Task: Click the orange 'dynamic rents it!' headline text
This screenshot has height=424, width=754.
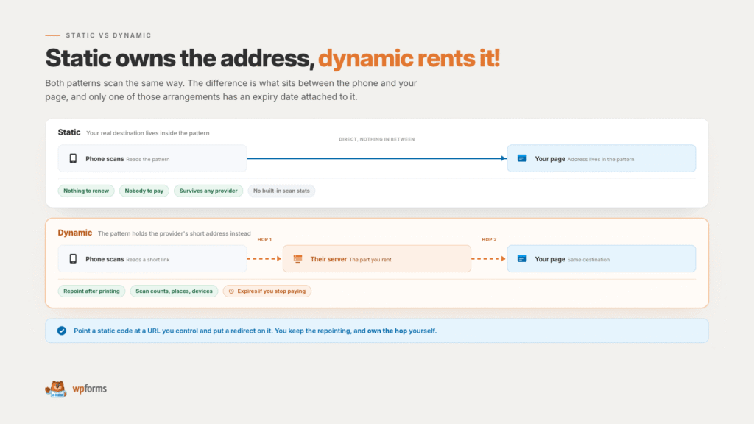Action: (409, 58)
